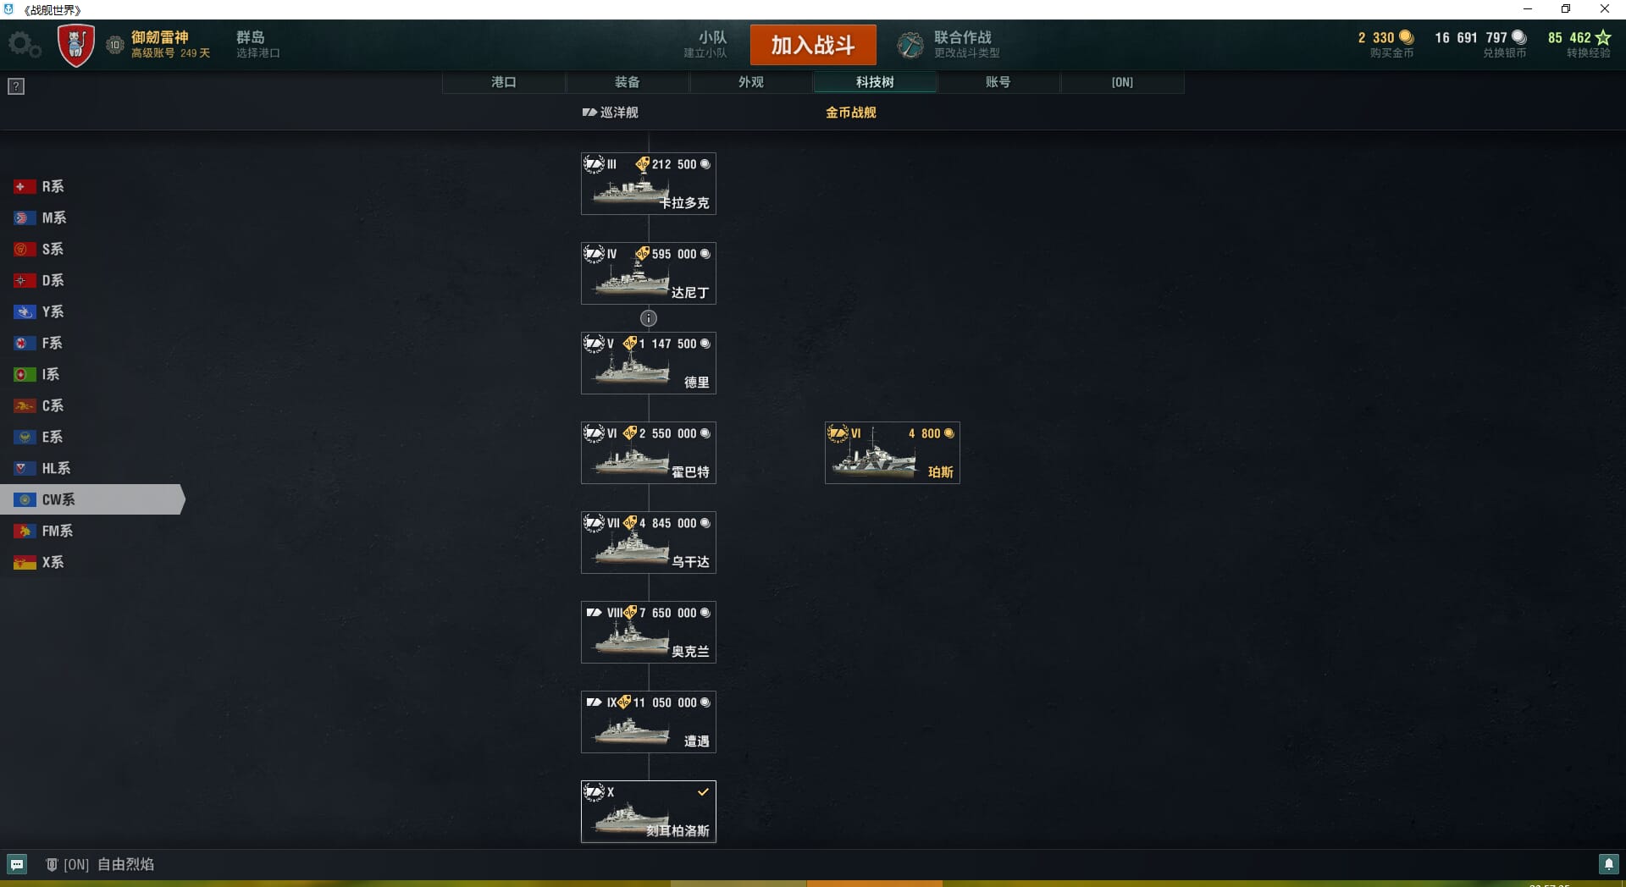Click the gold coin icon to buy 金币
The image size is (1626, 887).
(1407, 37)
